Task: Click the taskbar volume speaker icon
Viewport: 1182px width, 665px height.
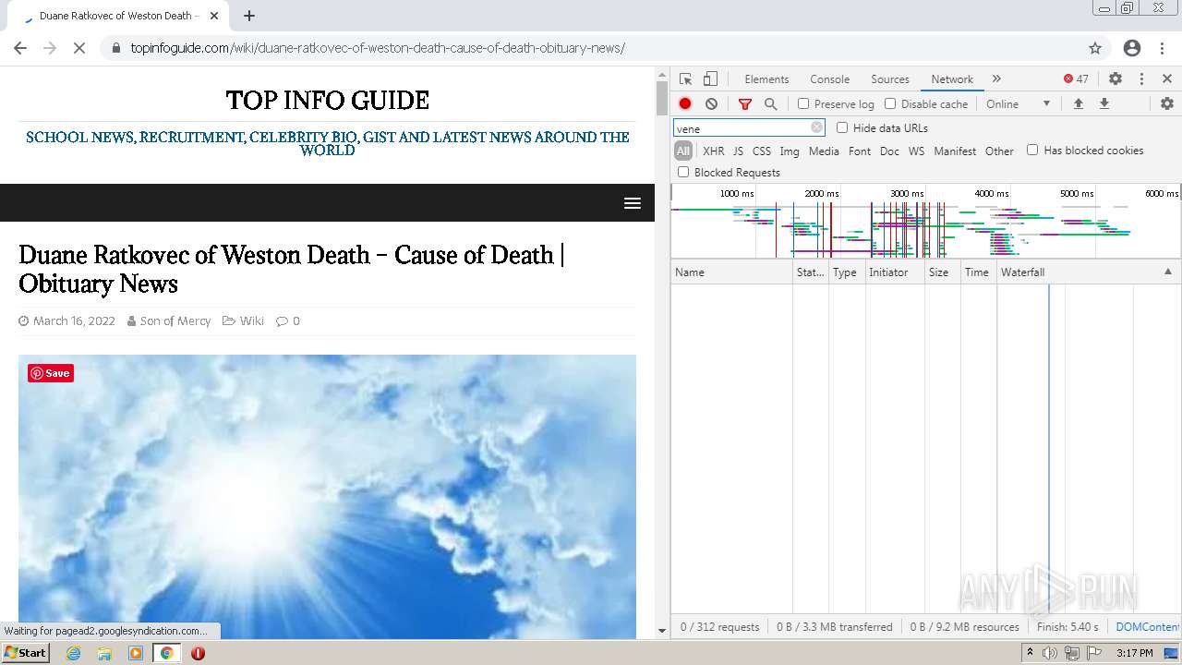Action: (1050, 653)
